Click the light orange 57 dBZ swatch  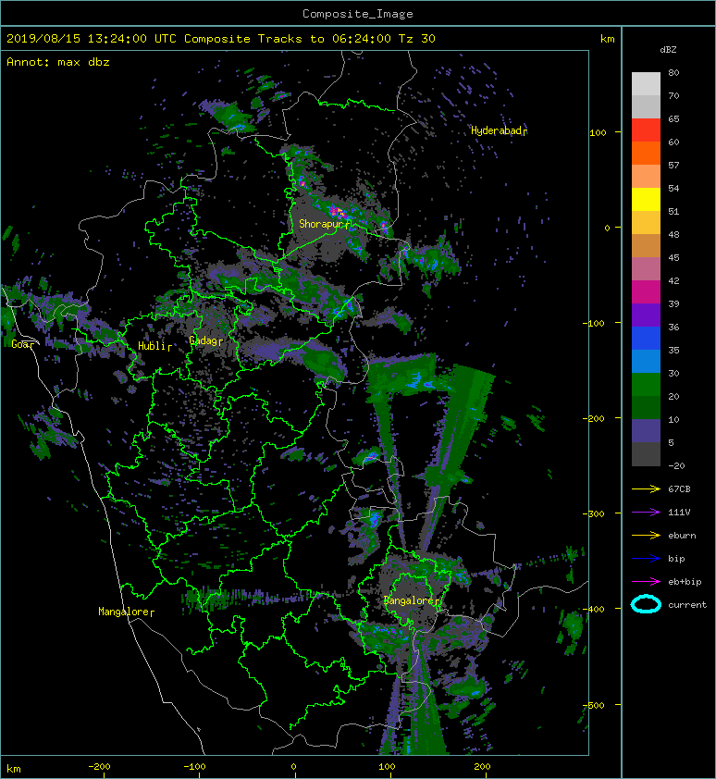pyautogui.click(x=646, y=176)
